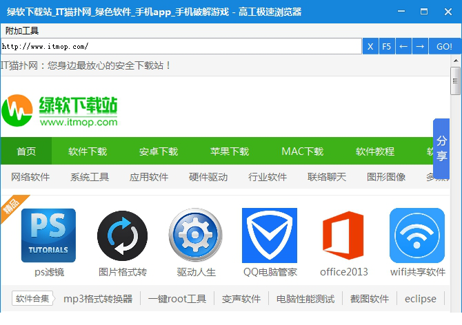This screenshot has height=325, width=462.
Task: Click the back arrow navigation button
Action: pyautogui.click(x=403, y=46)
